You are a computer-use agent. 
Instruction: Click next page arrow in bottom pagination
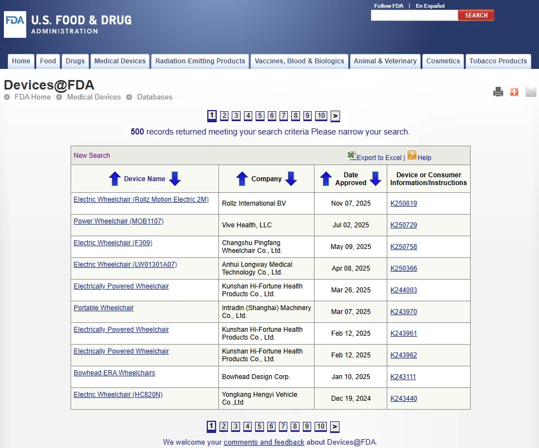[335, 427]
